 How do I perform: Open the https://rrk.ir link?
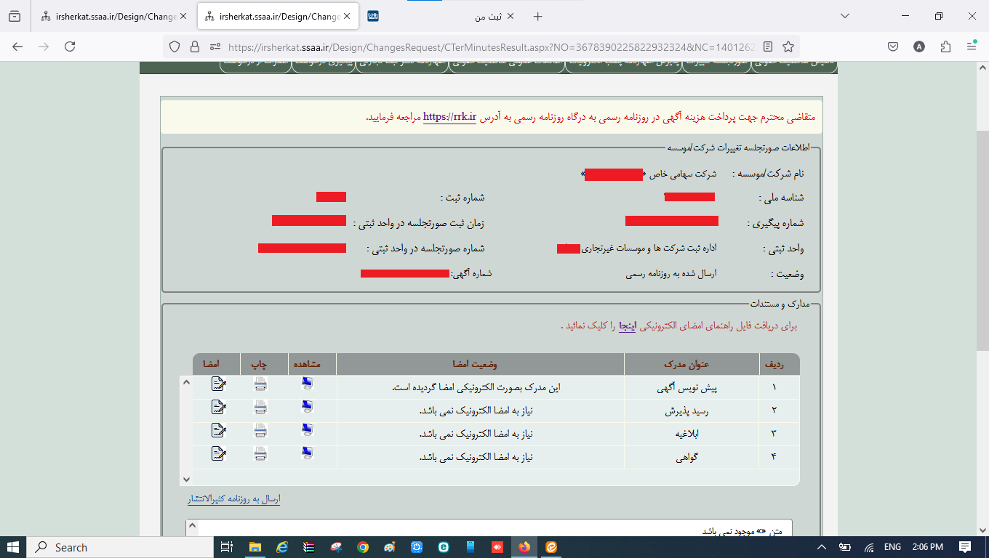[x=449, y=116]
